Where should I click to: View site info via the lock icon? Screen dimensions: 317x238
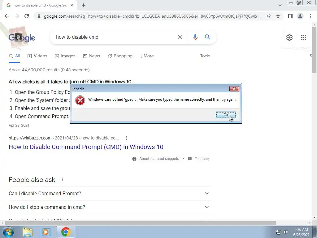39,16
